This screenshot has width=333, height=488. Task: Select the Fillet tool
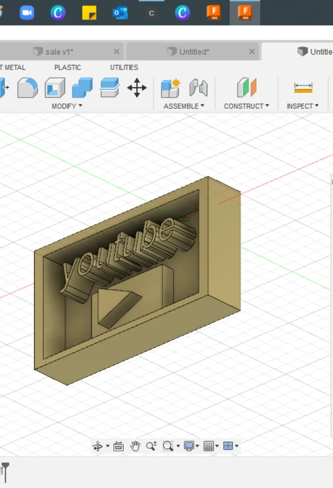tap(27, 88)
